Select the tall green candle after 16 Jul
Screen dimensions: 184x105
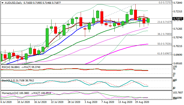click(47, 37)
